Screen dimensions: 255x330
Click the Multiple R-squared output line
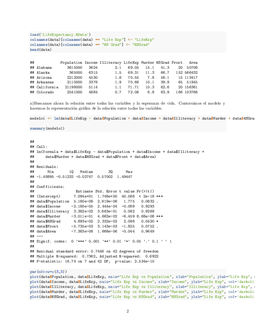click(x=94, y=256)
